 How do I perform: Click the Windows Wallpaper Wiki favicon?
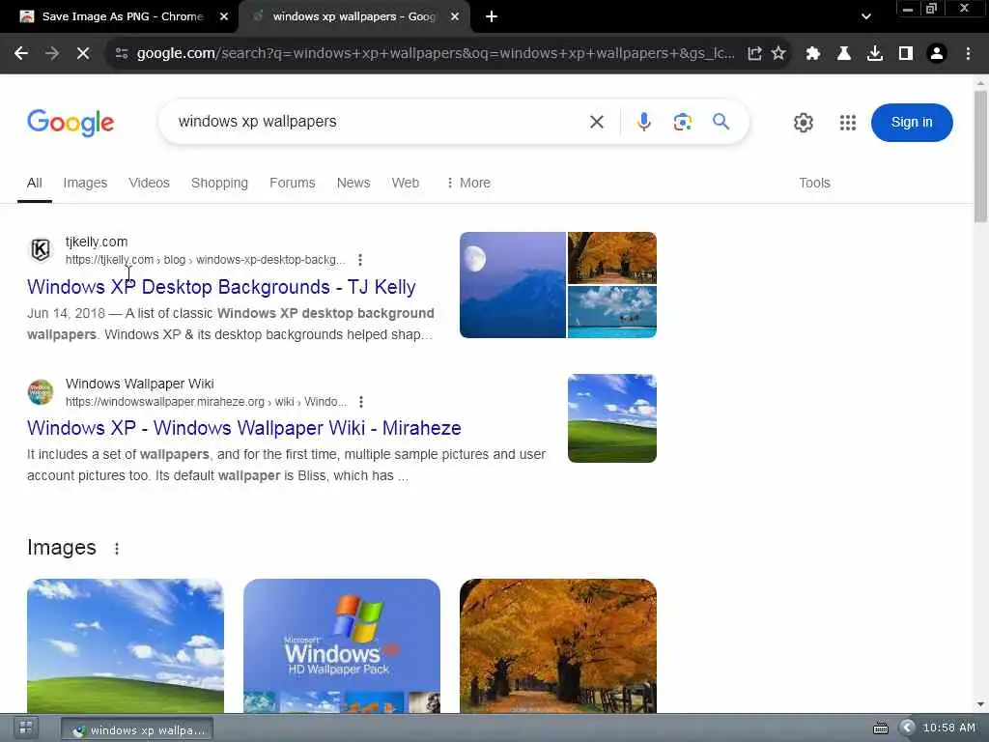(41, 392)
